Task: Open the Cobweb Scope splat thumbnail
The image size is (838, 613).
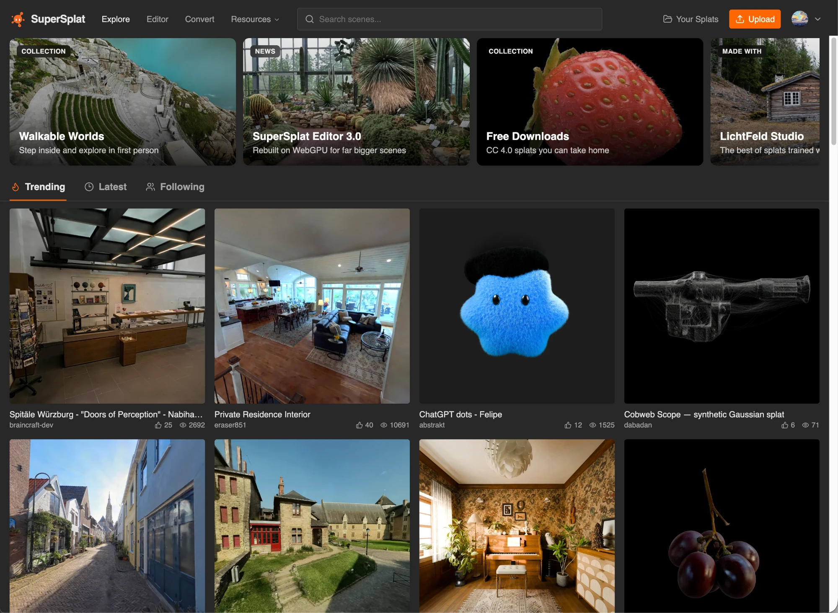Action: [x=722, y=306]
